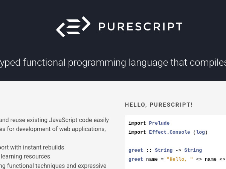Click greet in the type signature line
This screenshot has width=226, height=169.
136,150
